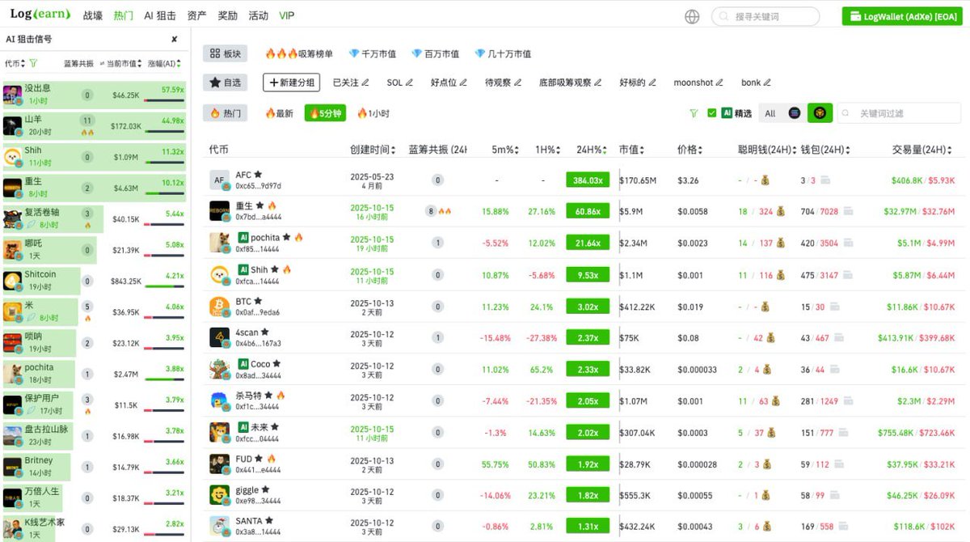This screenshot has width=970, height=542.
Task: Click LogWallet (AdXe) [EOA] button
Action: coord(901,16)
